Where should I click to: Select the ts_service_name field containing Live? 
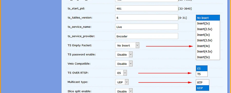click(x=147, y=27)
